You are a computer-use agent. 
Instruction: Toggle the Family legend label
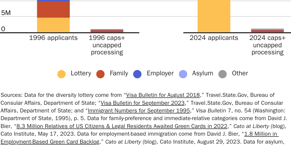[x=119, y=73]
